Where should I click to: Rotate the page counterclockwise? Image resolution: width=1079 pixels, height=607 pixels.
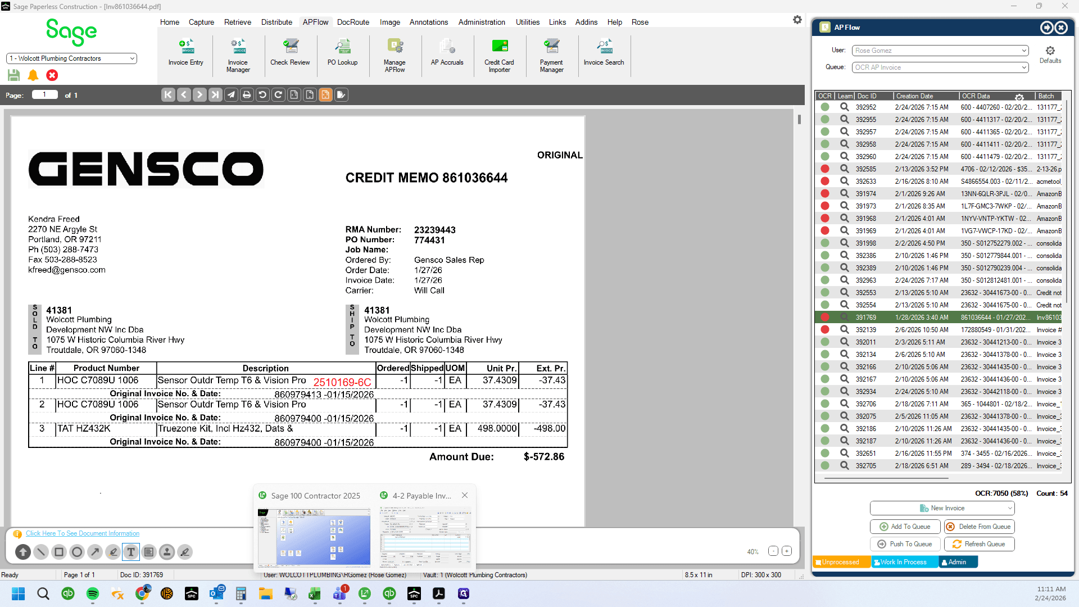click(262, 95)
